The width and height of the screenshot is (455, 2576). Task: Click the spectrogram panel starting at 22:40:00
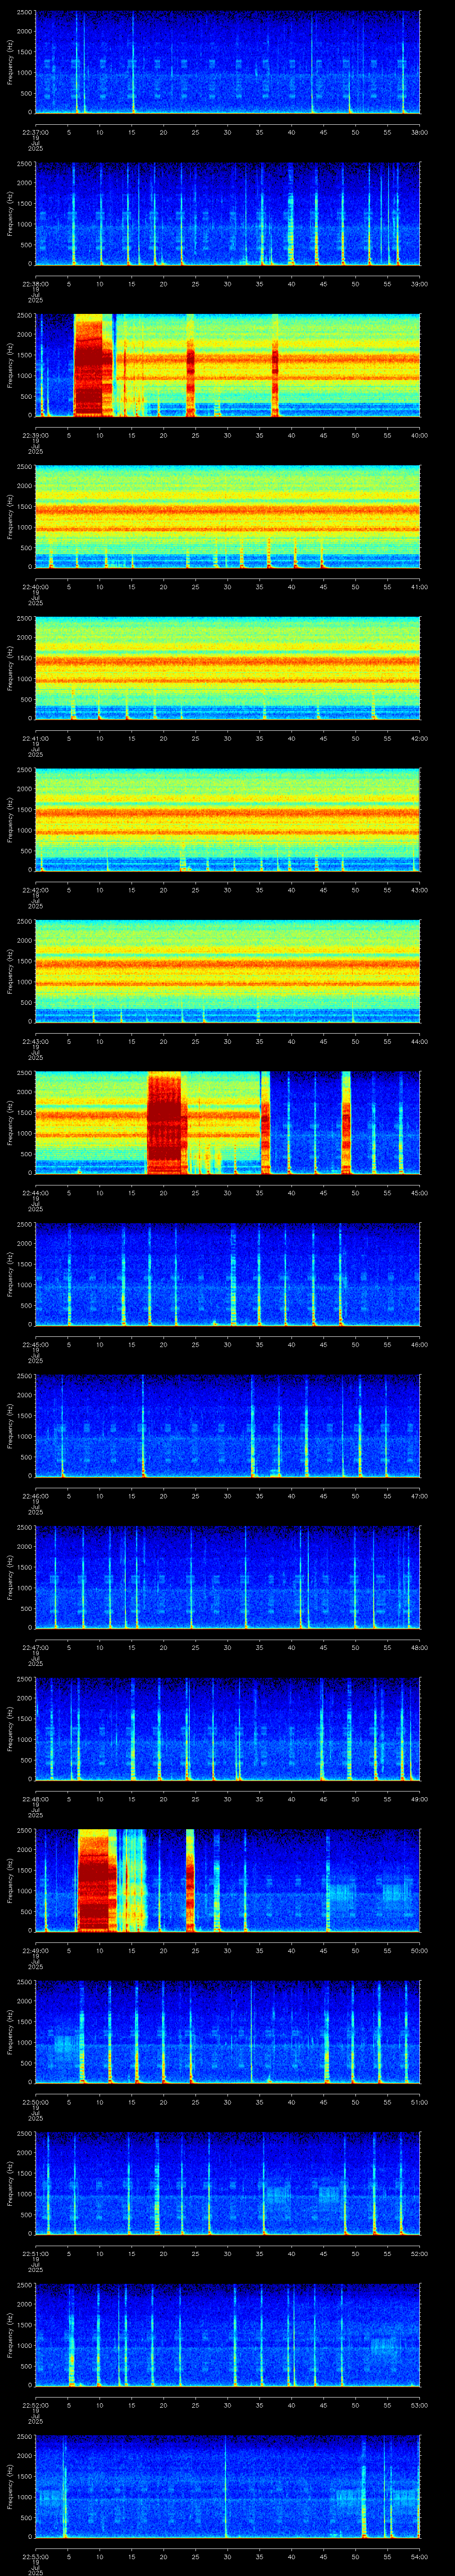click(x=228, y=517)
